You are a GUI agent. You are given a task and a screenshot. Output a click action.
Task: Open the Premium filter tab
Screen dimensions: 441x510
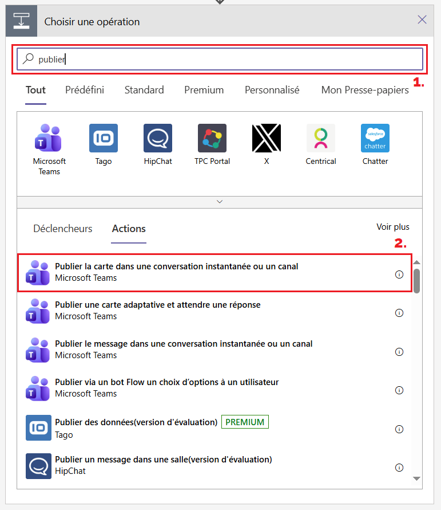(x=204, y=90)
